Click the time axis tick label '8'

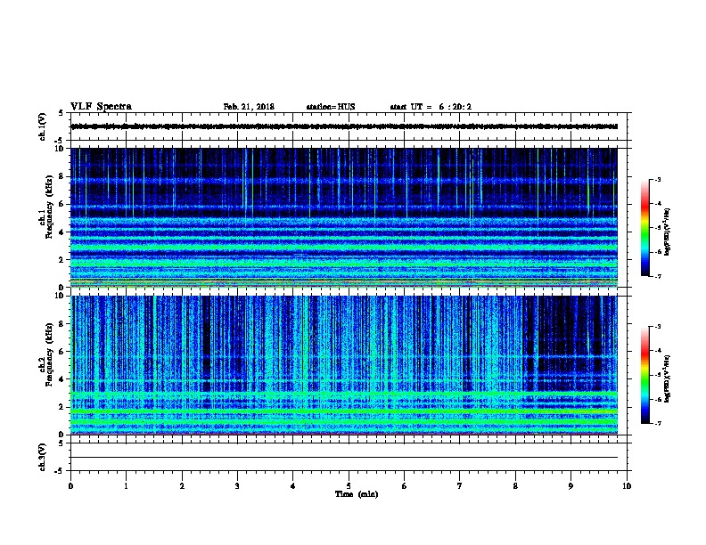(515, 485)
